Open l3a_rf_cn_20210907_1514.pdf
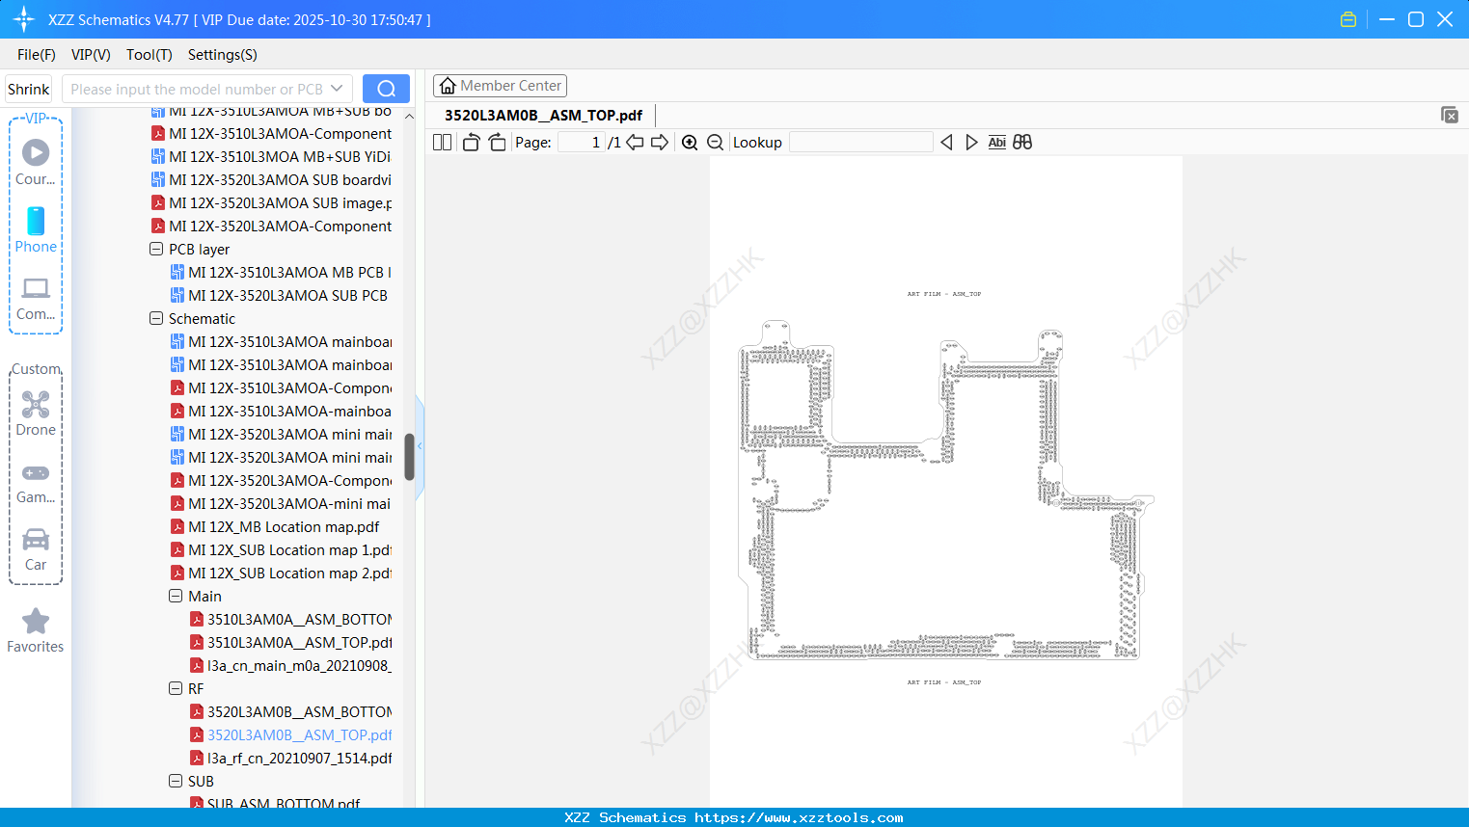The image size is (1469, 827). pyautogui.click(x=290, y=758)
